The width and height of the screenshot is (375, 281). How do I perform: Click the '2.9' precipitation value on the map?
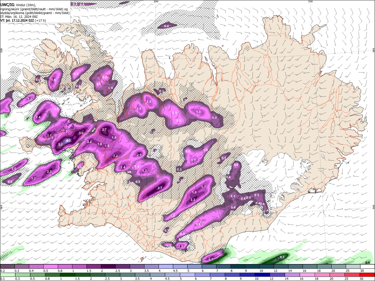tap(139, 155)
